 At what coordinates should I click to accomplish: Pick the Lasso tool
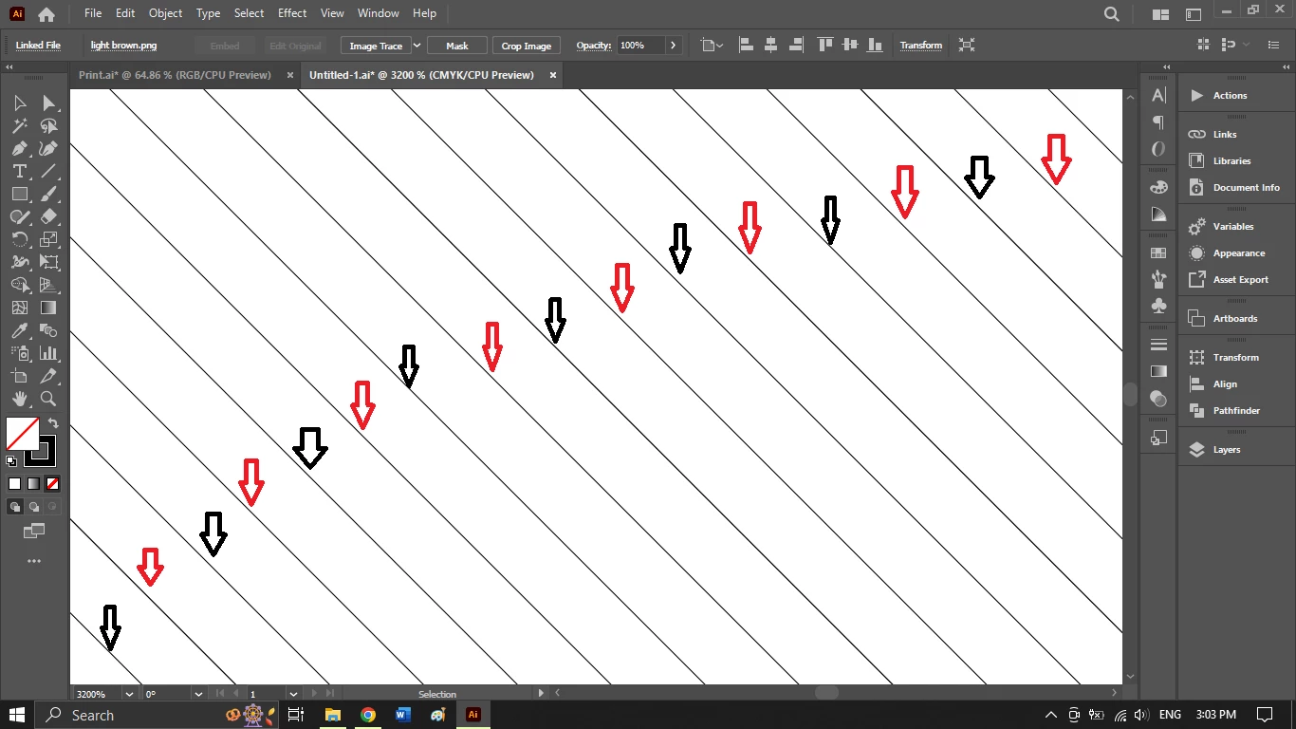pos(48,125)
